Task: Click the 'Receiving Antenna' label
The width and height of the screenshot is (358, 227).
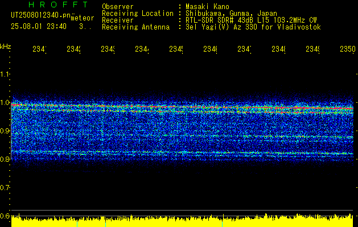Action: 135,27
